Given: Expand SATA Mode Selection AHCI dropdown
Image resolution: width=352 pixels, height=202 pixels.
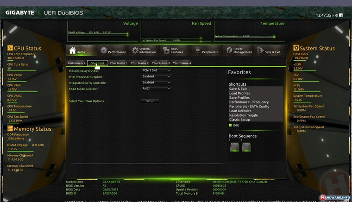Looking at the screenshot, I should (x=156, y=88).
